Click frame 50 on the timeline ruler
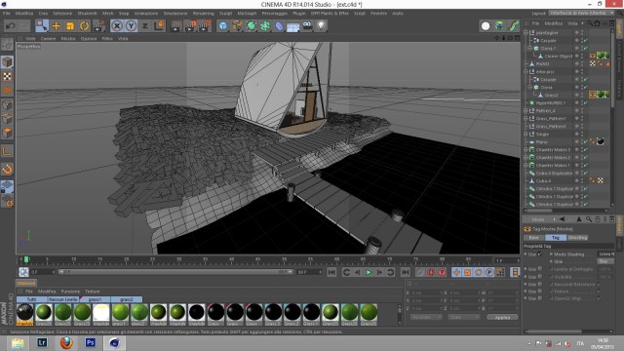This screenshot has width=624, height=351. click(x=284, y=259)
